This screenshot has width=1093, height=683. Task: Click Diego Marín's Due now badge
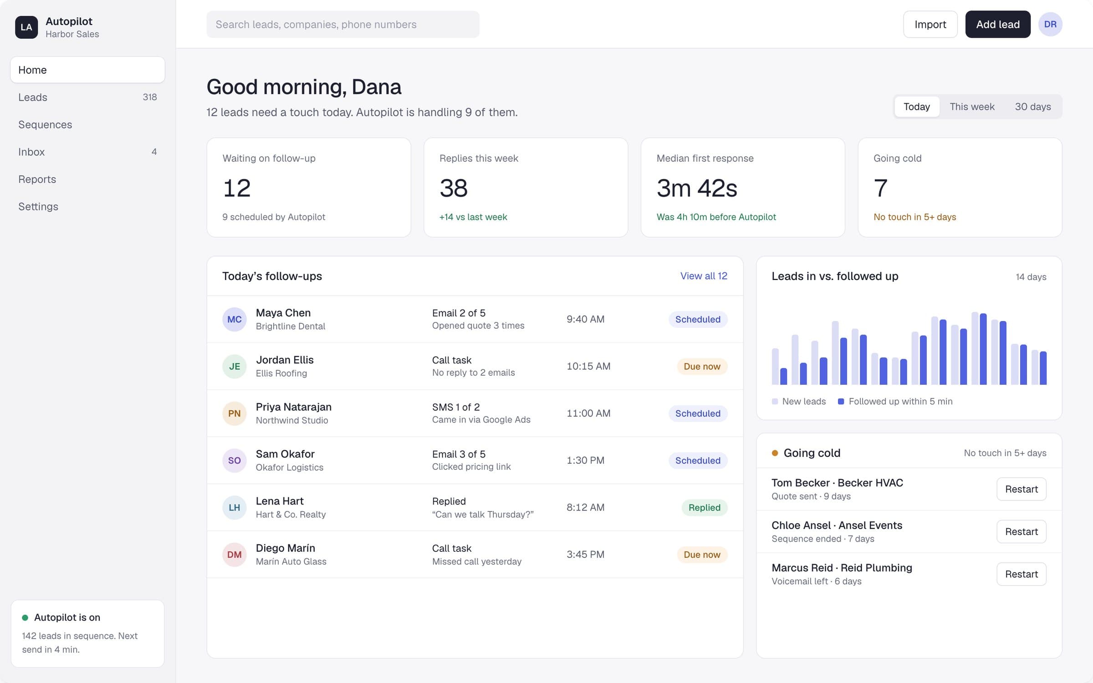[702, 555]
